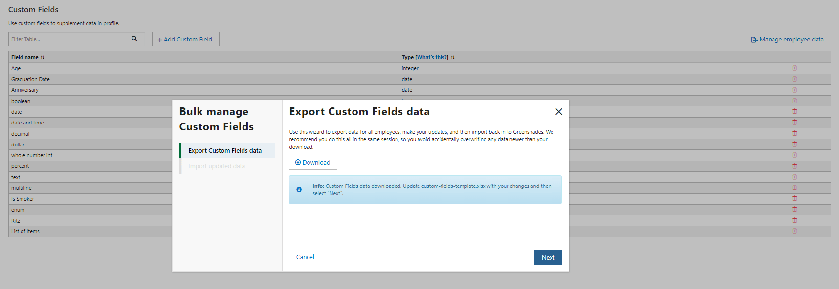
Task: Delete the List of Items field
Action: [x=795, y=231]
